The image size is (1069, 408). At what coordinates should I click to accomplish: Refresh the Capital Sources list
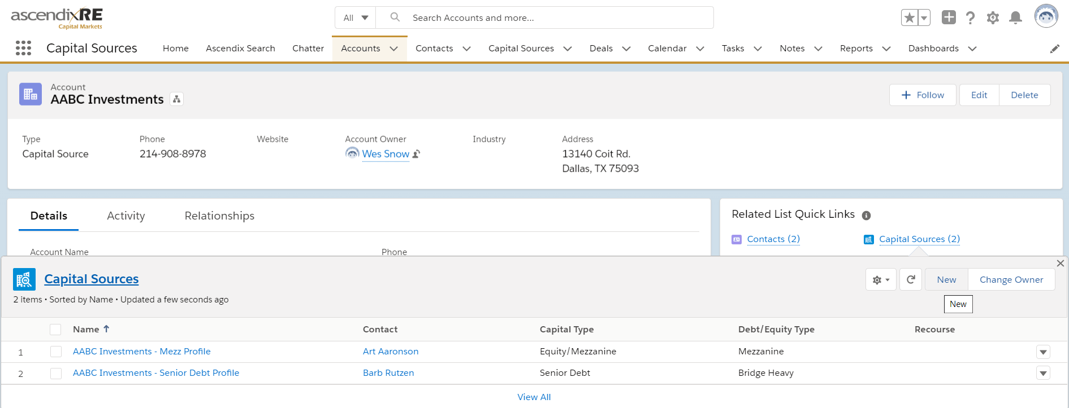click(x=911, y=279)
